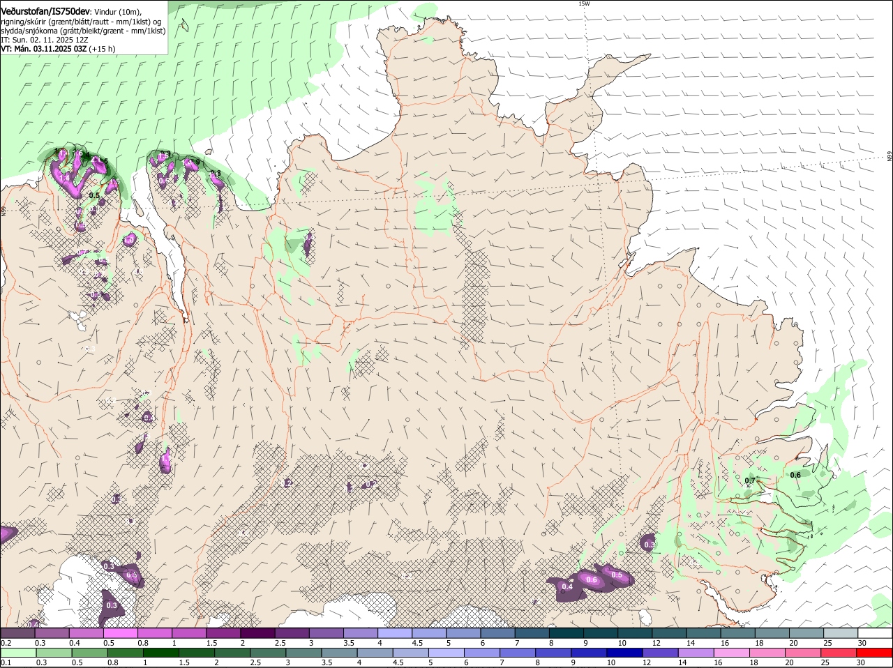
Task: Pick the violet 3 swatch on upper scale
Action: [326, 633]
